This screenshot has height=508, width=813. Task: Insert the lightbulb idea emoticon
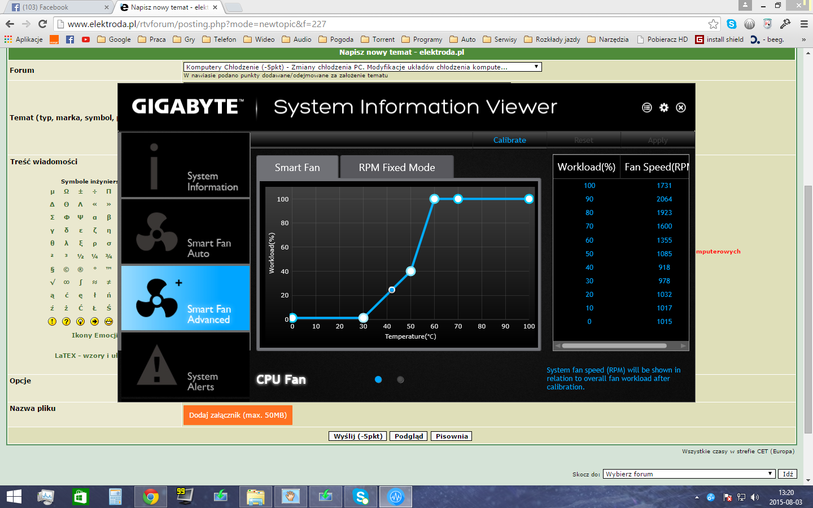[80, 321]
